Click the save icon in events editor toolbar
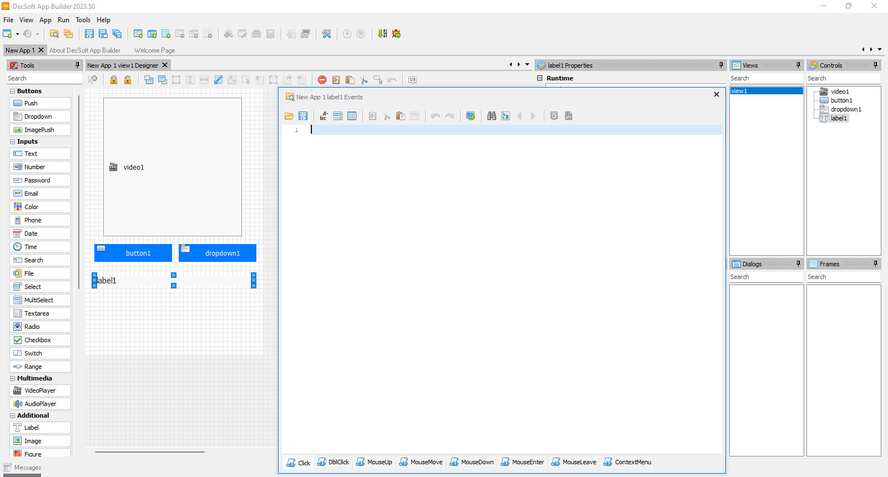This screenshot has width=888, height=477. point(303,116)
